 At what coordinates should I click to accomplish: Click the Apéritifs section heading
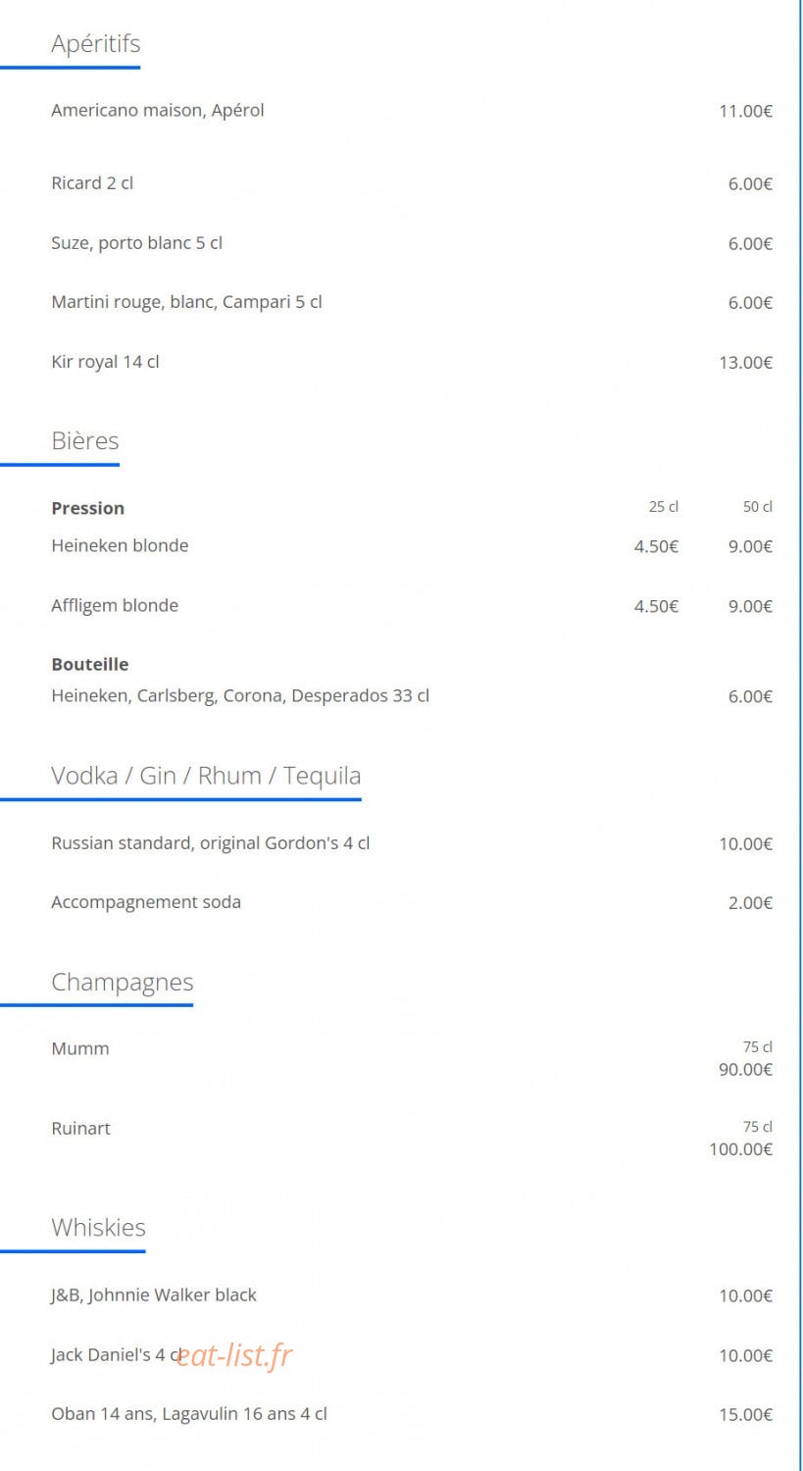point(95,44)
